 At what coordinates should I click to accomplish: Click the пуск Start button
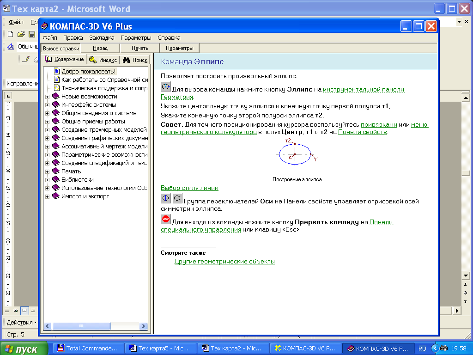point(24,349)
